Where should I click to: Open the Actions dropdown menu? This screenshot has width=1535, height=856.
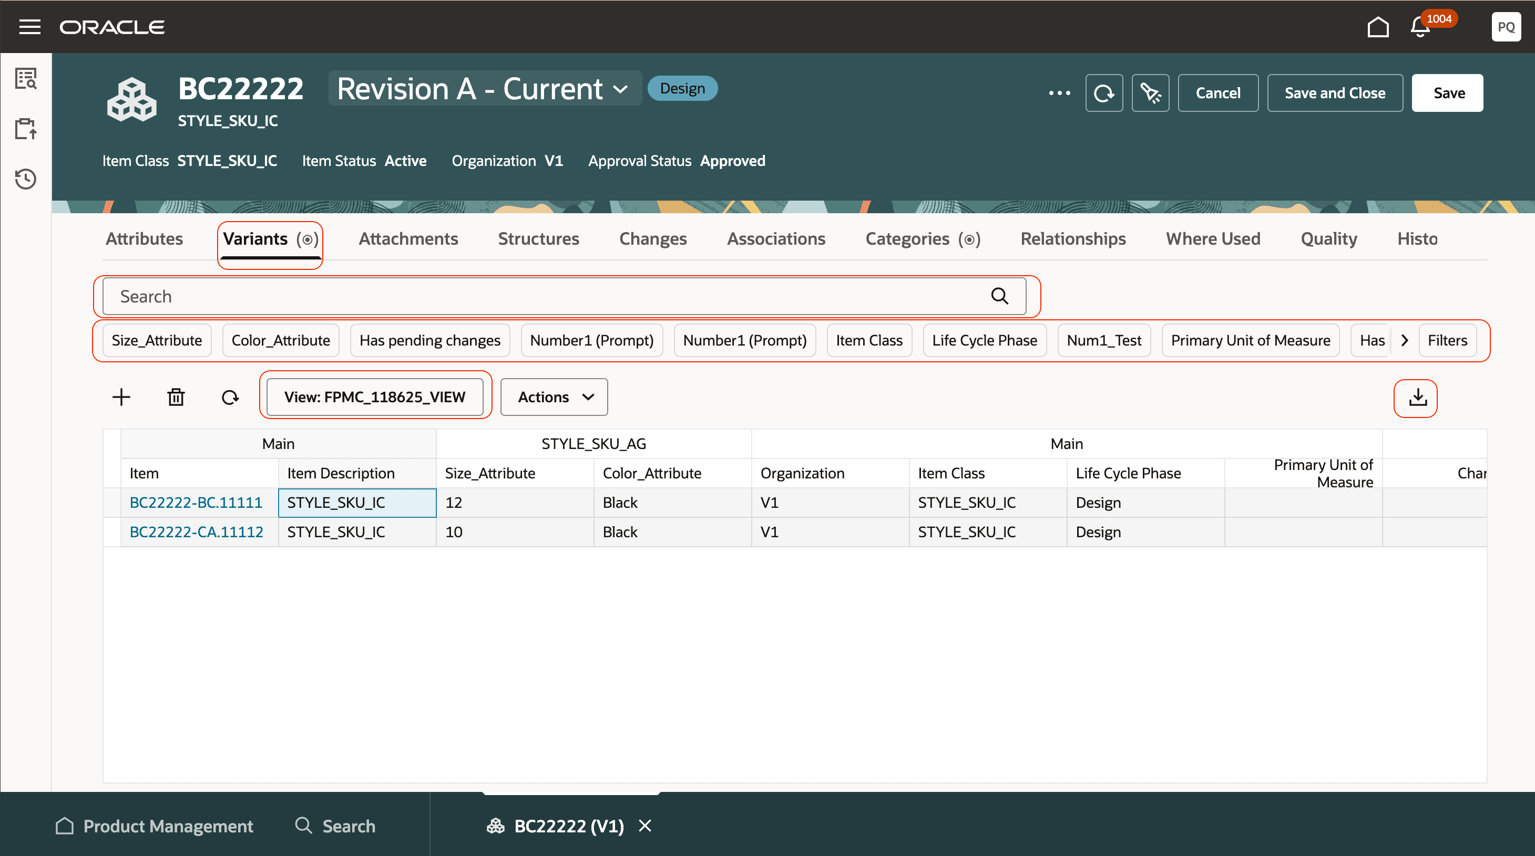(554, 397)
